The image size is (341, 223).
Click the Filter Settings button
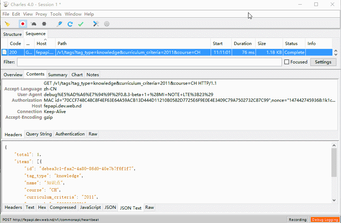(x=323, y=62)
